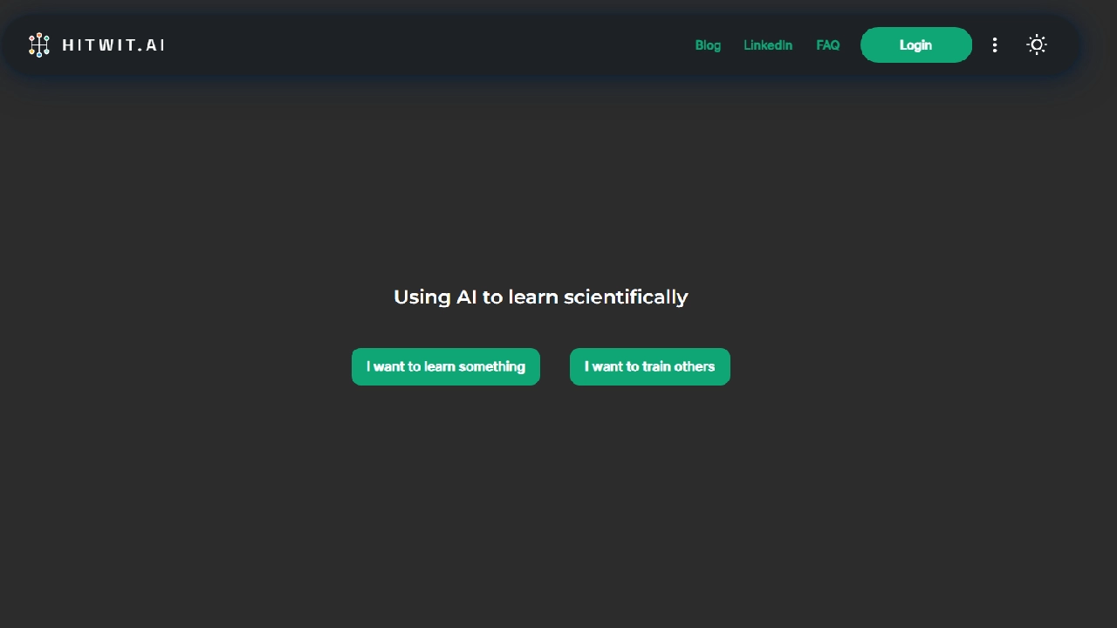Click the HITWIT.AI molecule logo icon
The height and width of the screenshot is (628, 1117).
pyautogui.click(x=39, y=45)
